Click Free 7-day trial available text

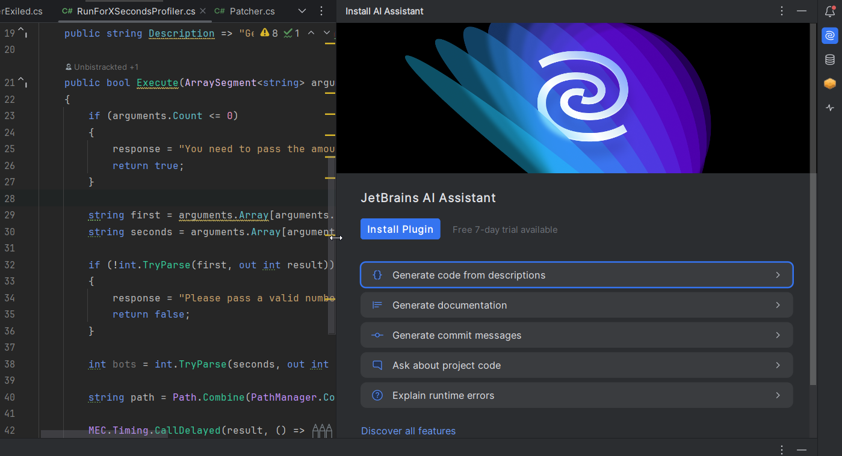505,230
